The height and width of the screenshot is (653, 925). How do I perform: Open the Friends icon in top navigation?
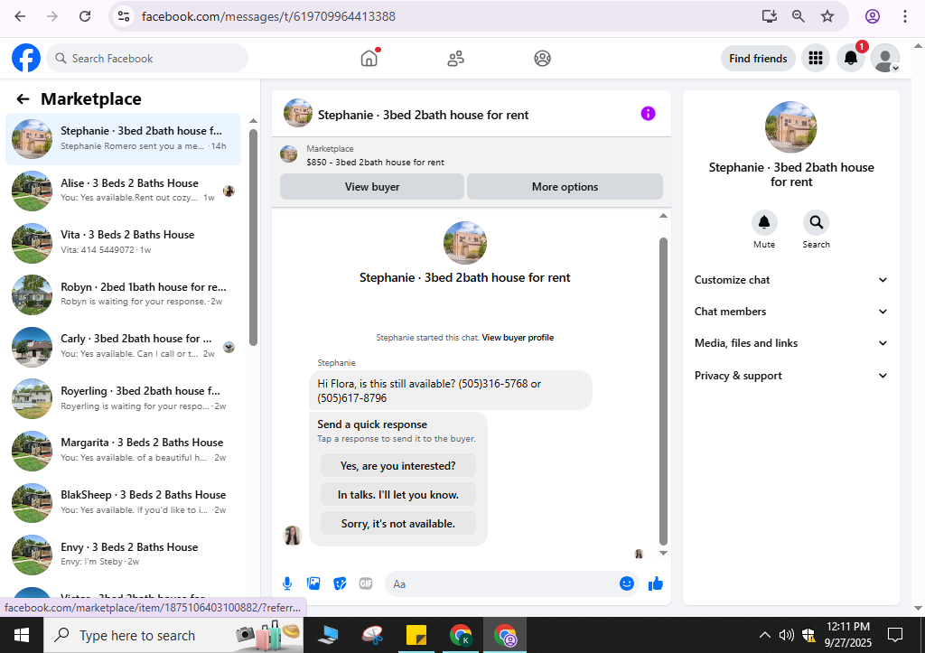click(455, 58)
